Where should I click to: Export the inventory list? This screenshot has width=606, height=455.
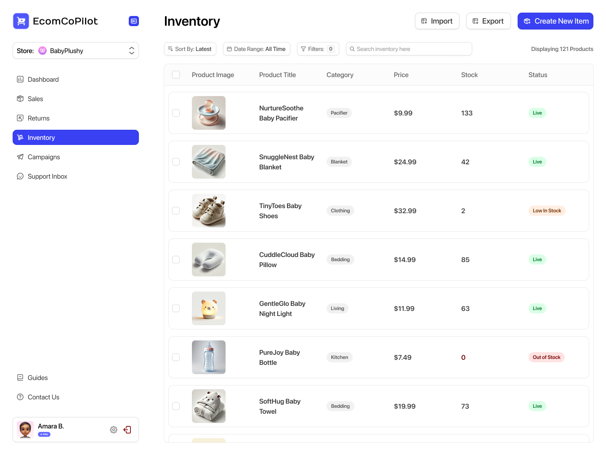(488, 21)
